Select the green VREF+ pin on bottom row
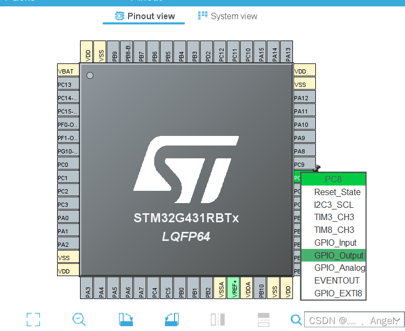The height and width of the screenshot is (331, 405). click(x=234, y=288)
